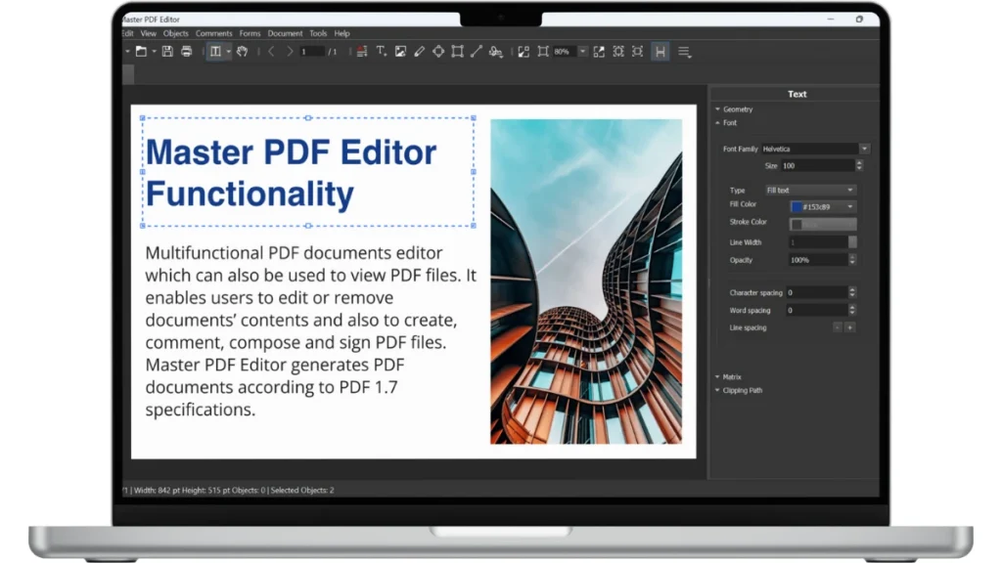Select the Hand pan tool
1002x563 pixels.
[242, 52]
